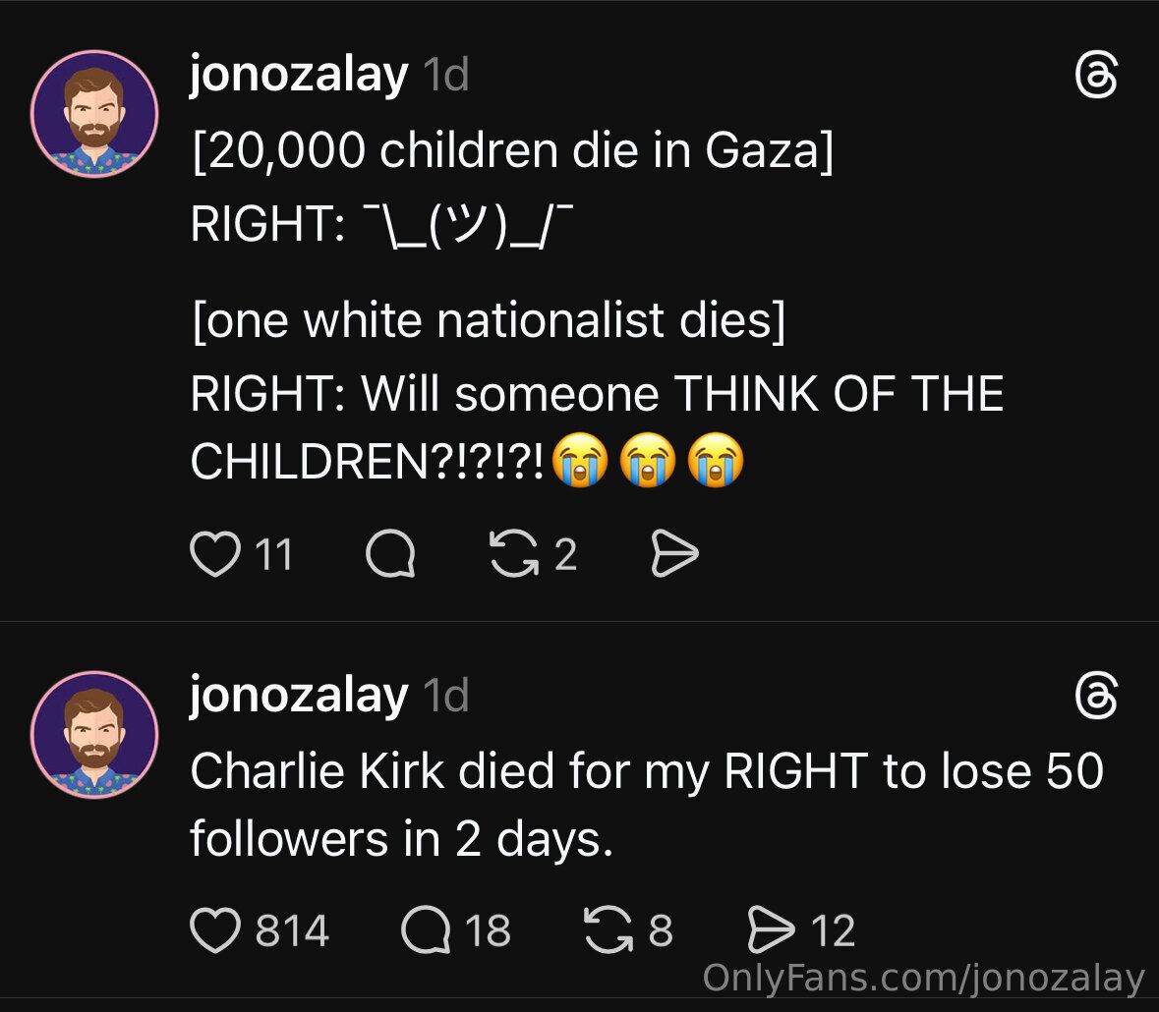
Task: Click the OnlyFans.com/jonozalay watermark
Action: [924, 979]
